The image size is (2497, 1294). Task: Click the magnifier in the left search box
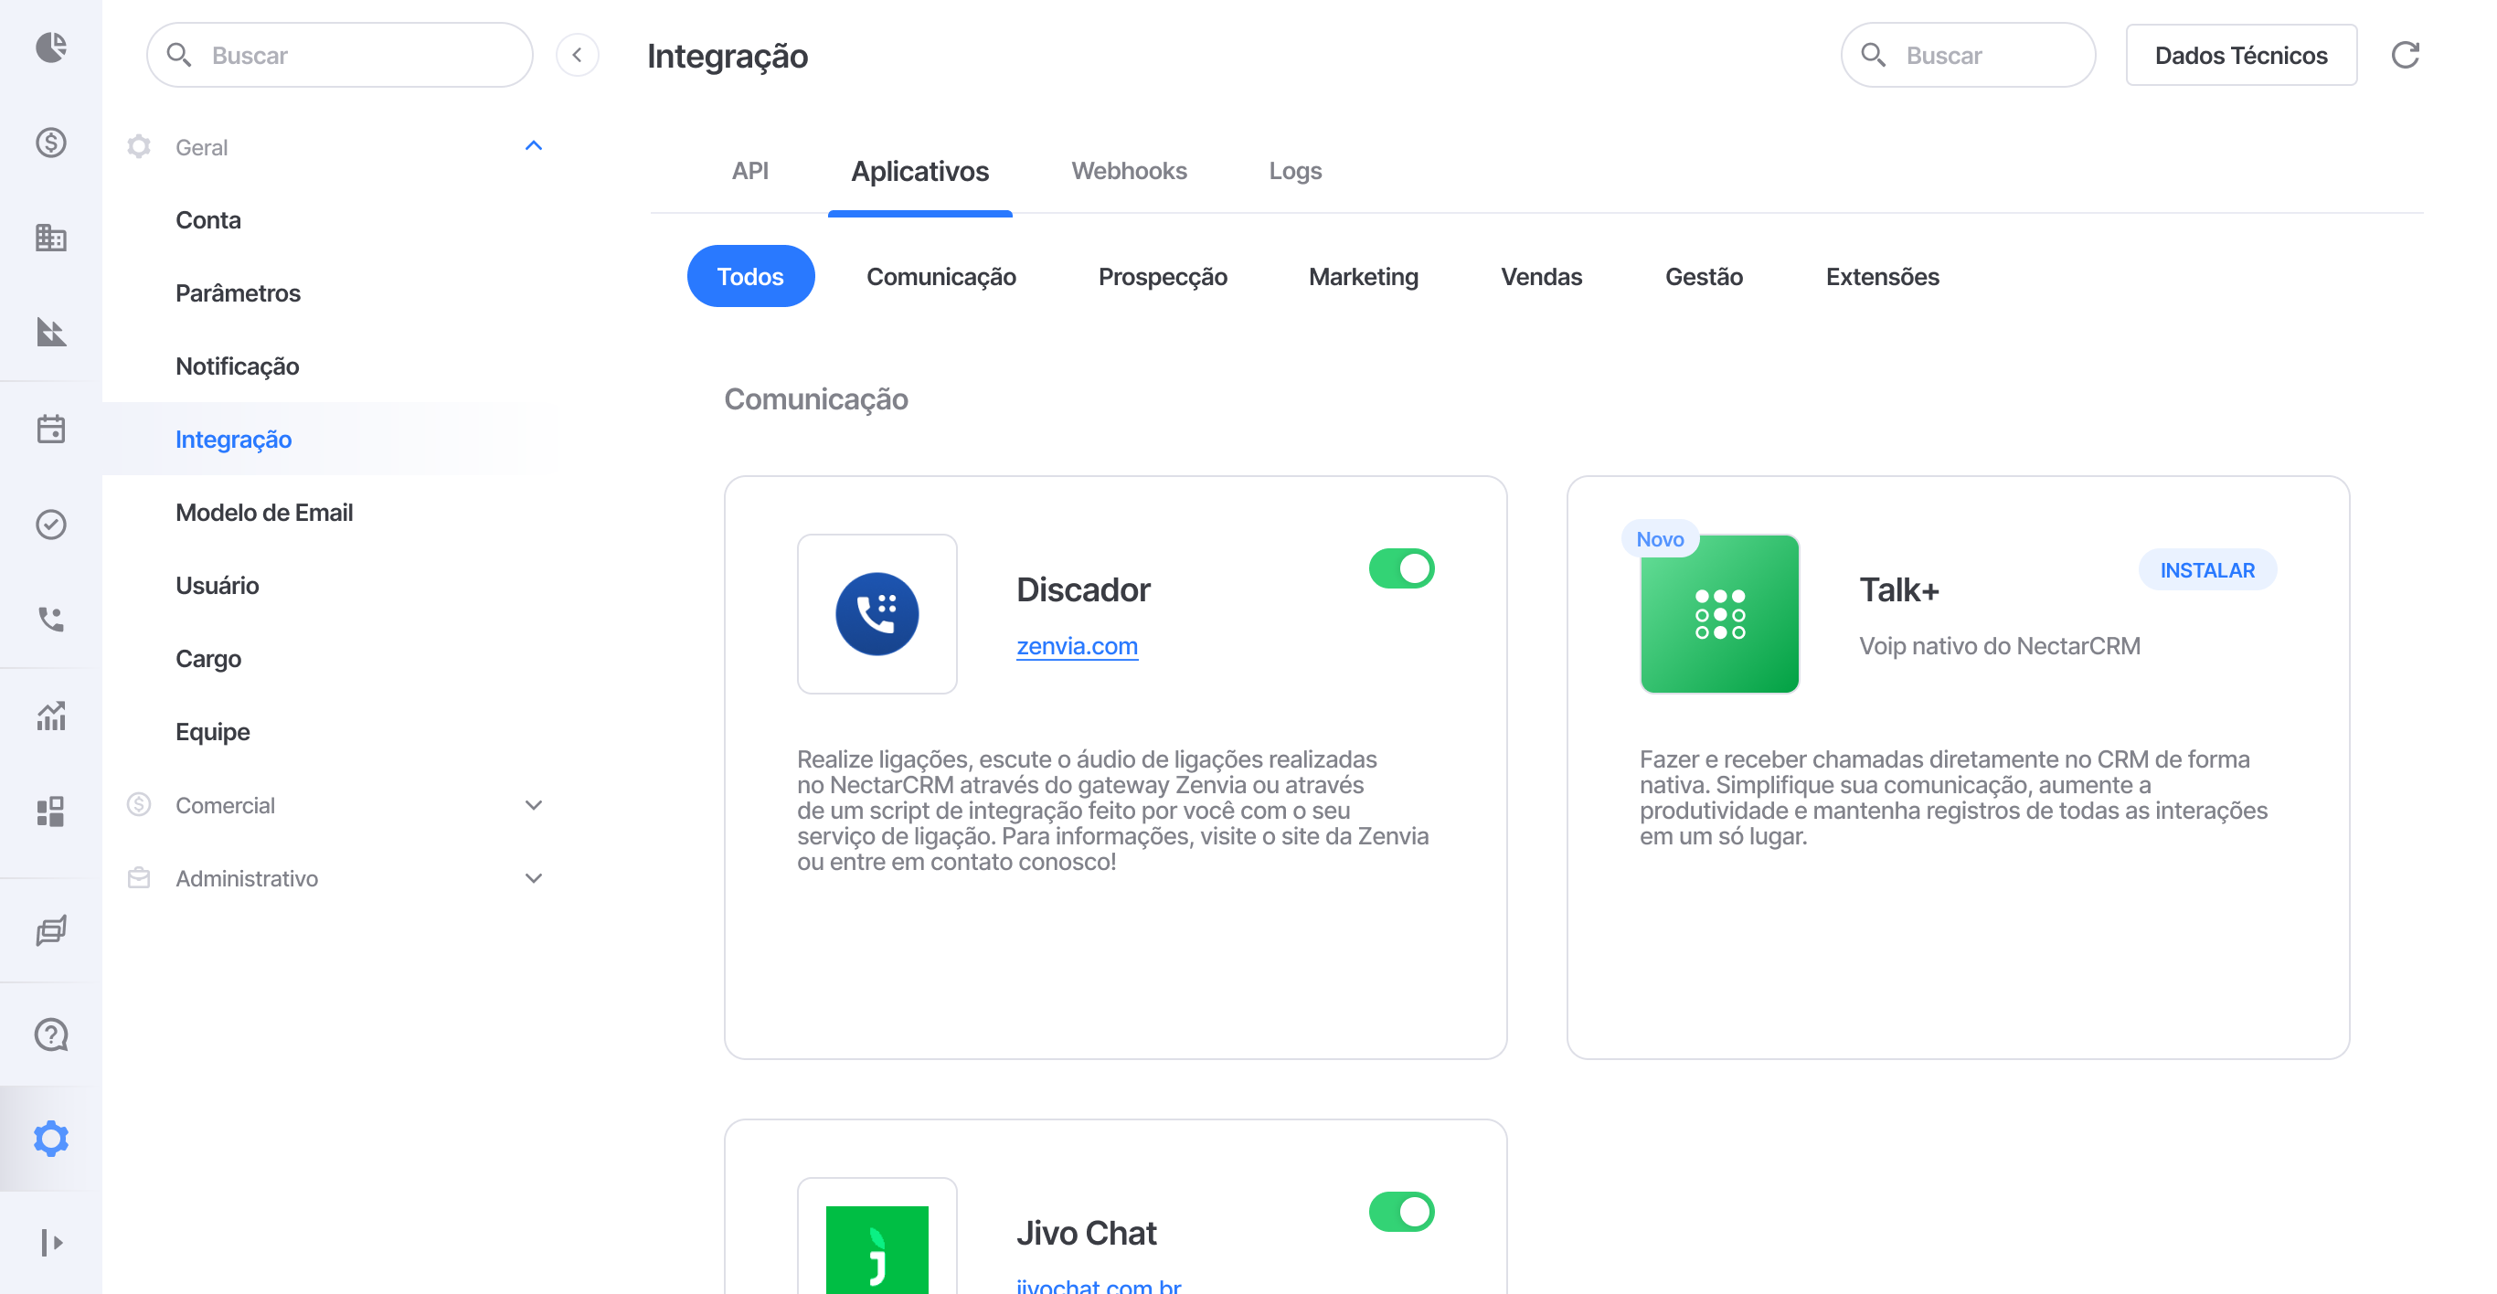click(x=178, y=55)
